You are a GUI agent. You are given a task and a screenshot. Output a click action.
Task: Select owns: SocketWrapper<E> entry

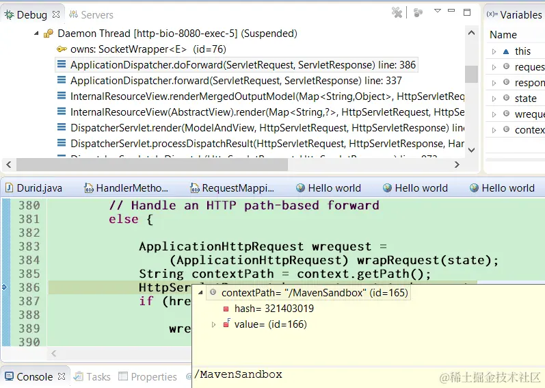(148, 49)
